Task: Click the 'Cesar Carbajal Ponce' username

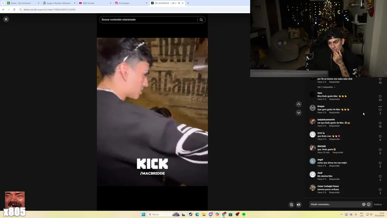Action: (328, 186)
